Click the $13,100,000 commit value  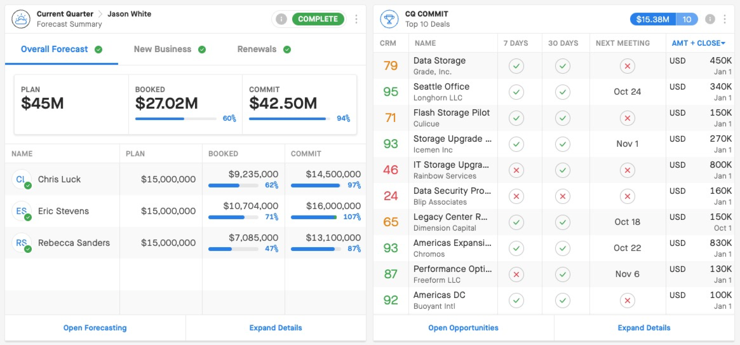(333, 238)
